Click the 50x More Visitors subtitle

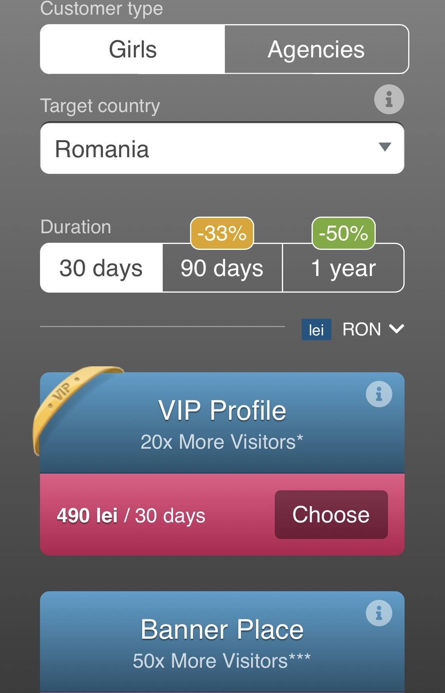click(222, 661)
